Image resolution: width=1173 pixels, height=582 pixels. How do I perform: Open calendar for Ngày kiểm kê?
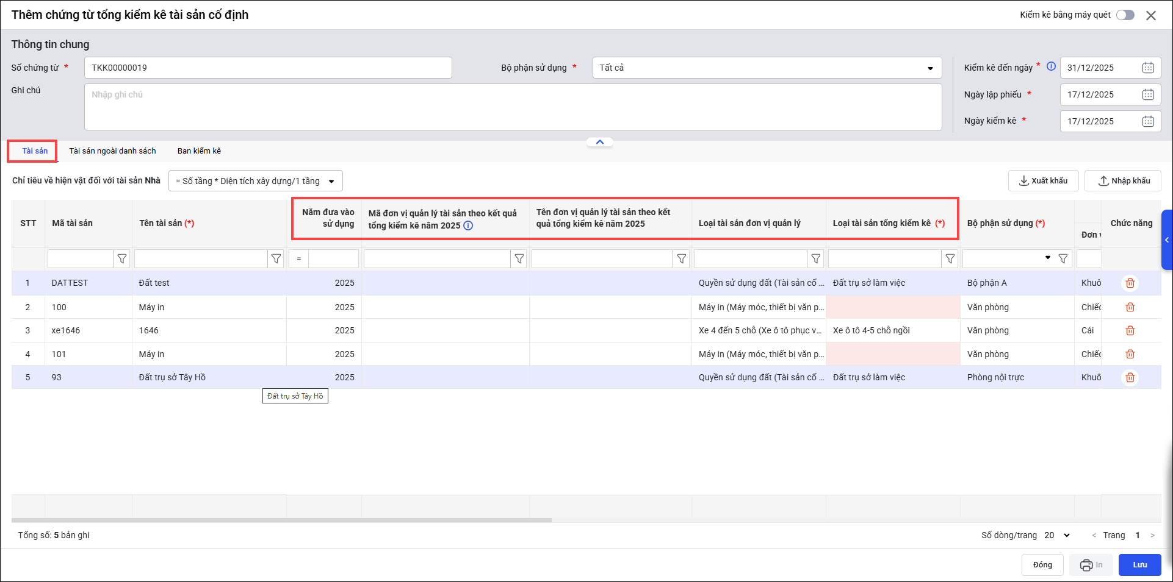coord(1147,121)
